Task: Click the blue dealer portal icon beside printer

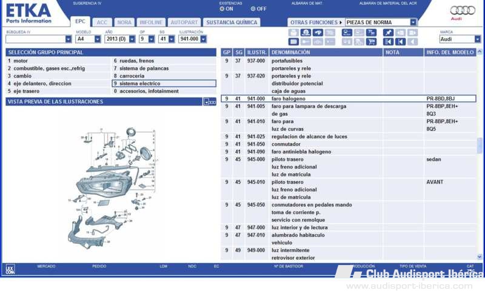Action: [x=306, y=33]
